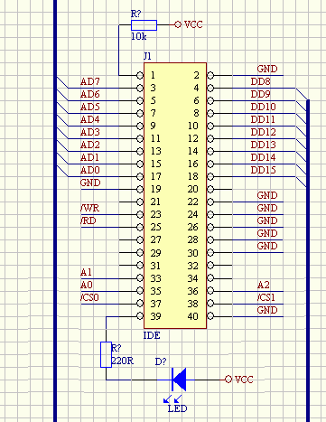
Task: Select the J1 designator label
Action: pos(147,56)
